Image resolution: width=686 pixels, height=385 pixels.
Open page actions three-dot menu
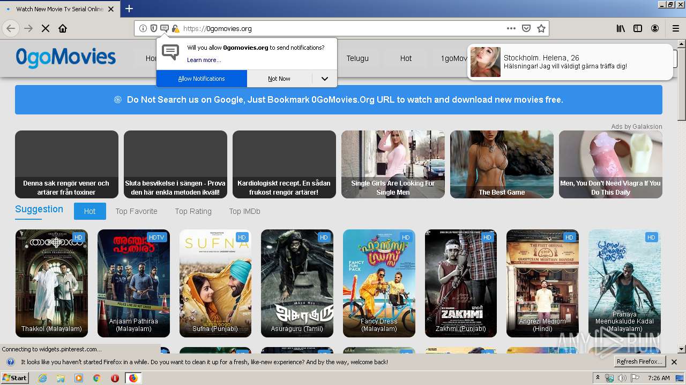click(511, 28)
